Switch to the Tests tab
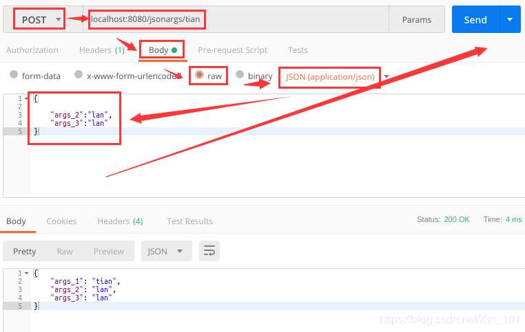This screenshot has width=525, height=332. [x=298, y=50]
